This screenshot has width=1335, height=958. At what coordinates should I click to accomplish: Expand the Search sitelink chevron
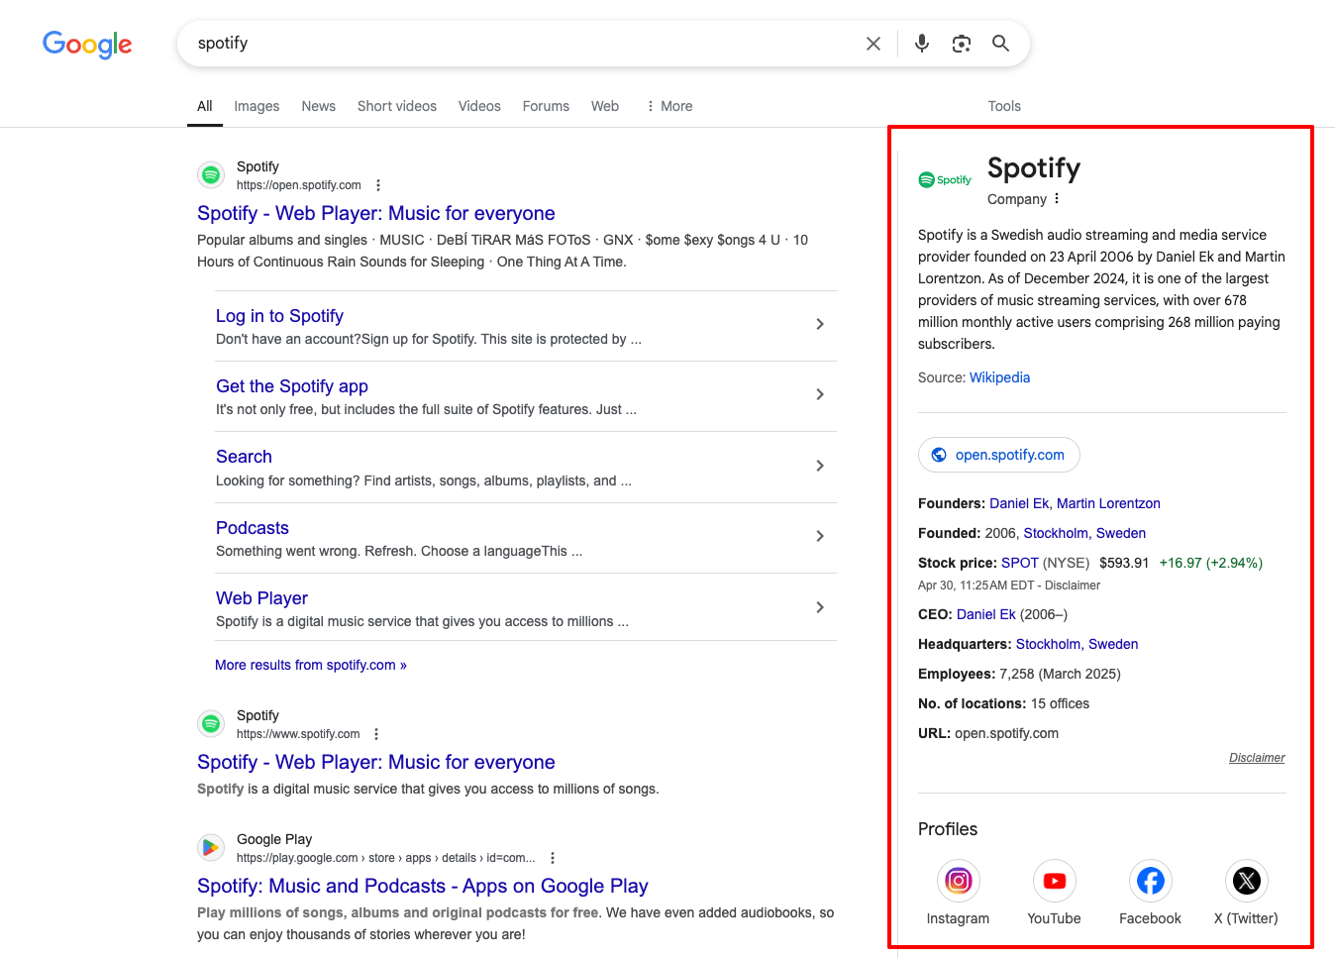820,466
